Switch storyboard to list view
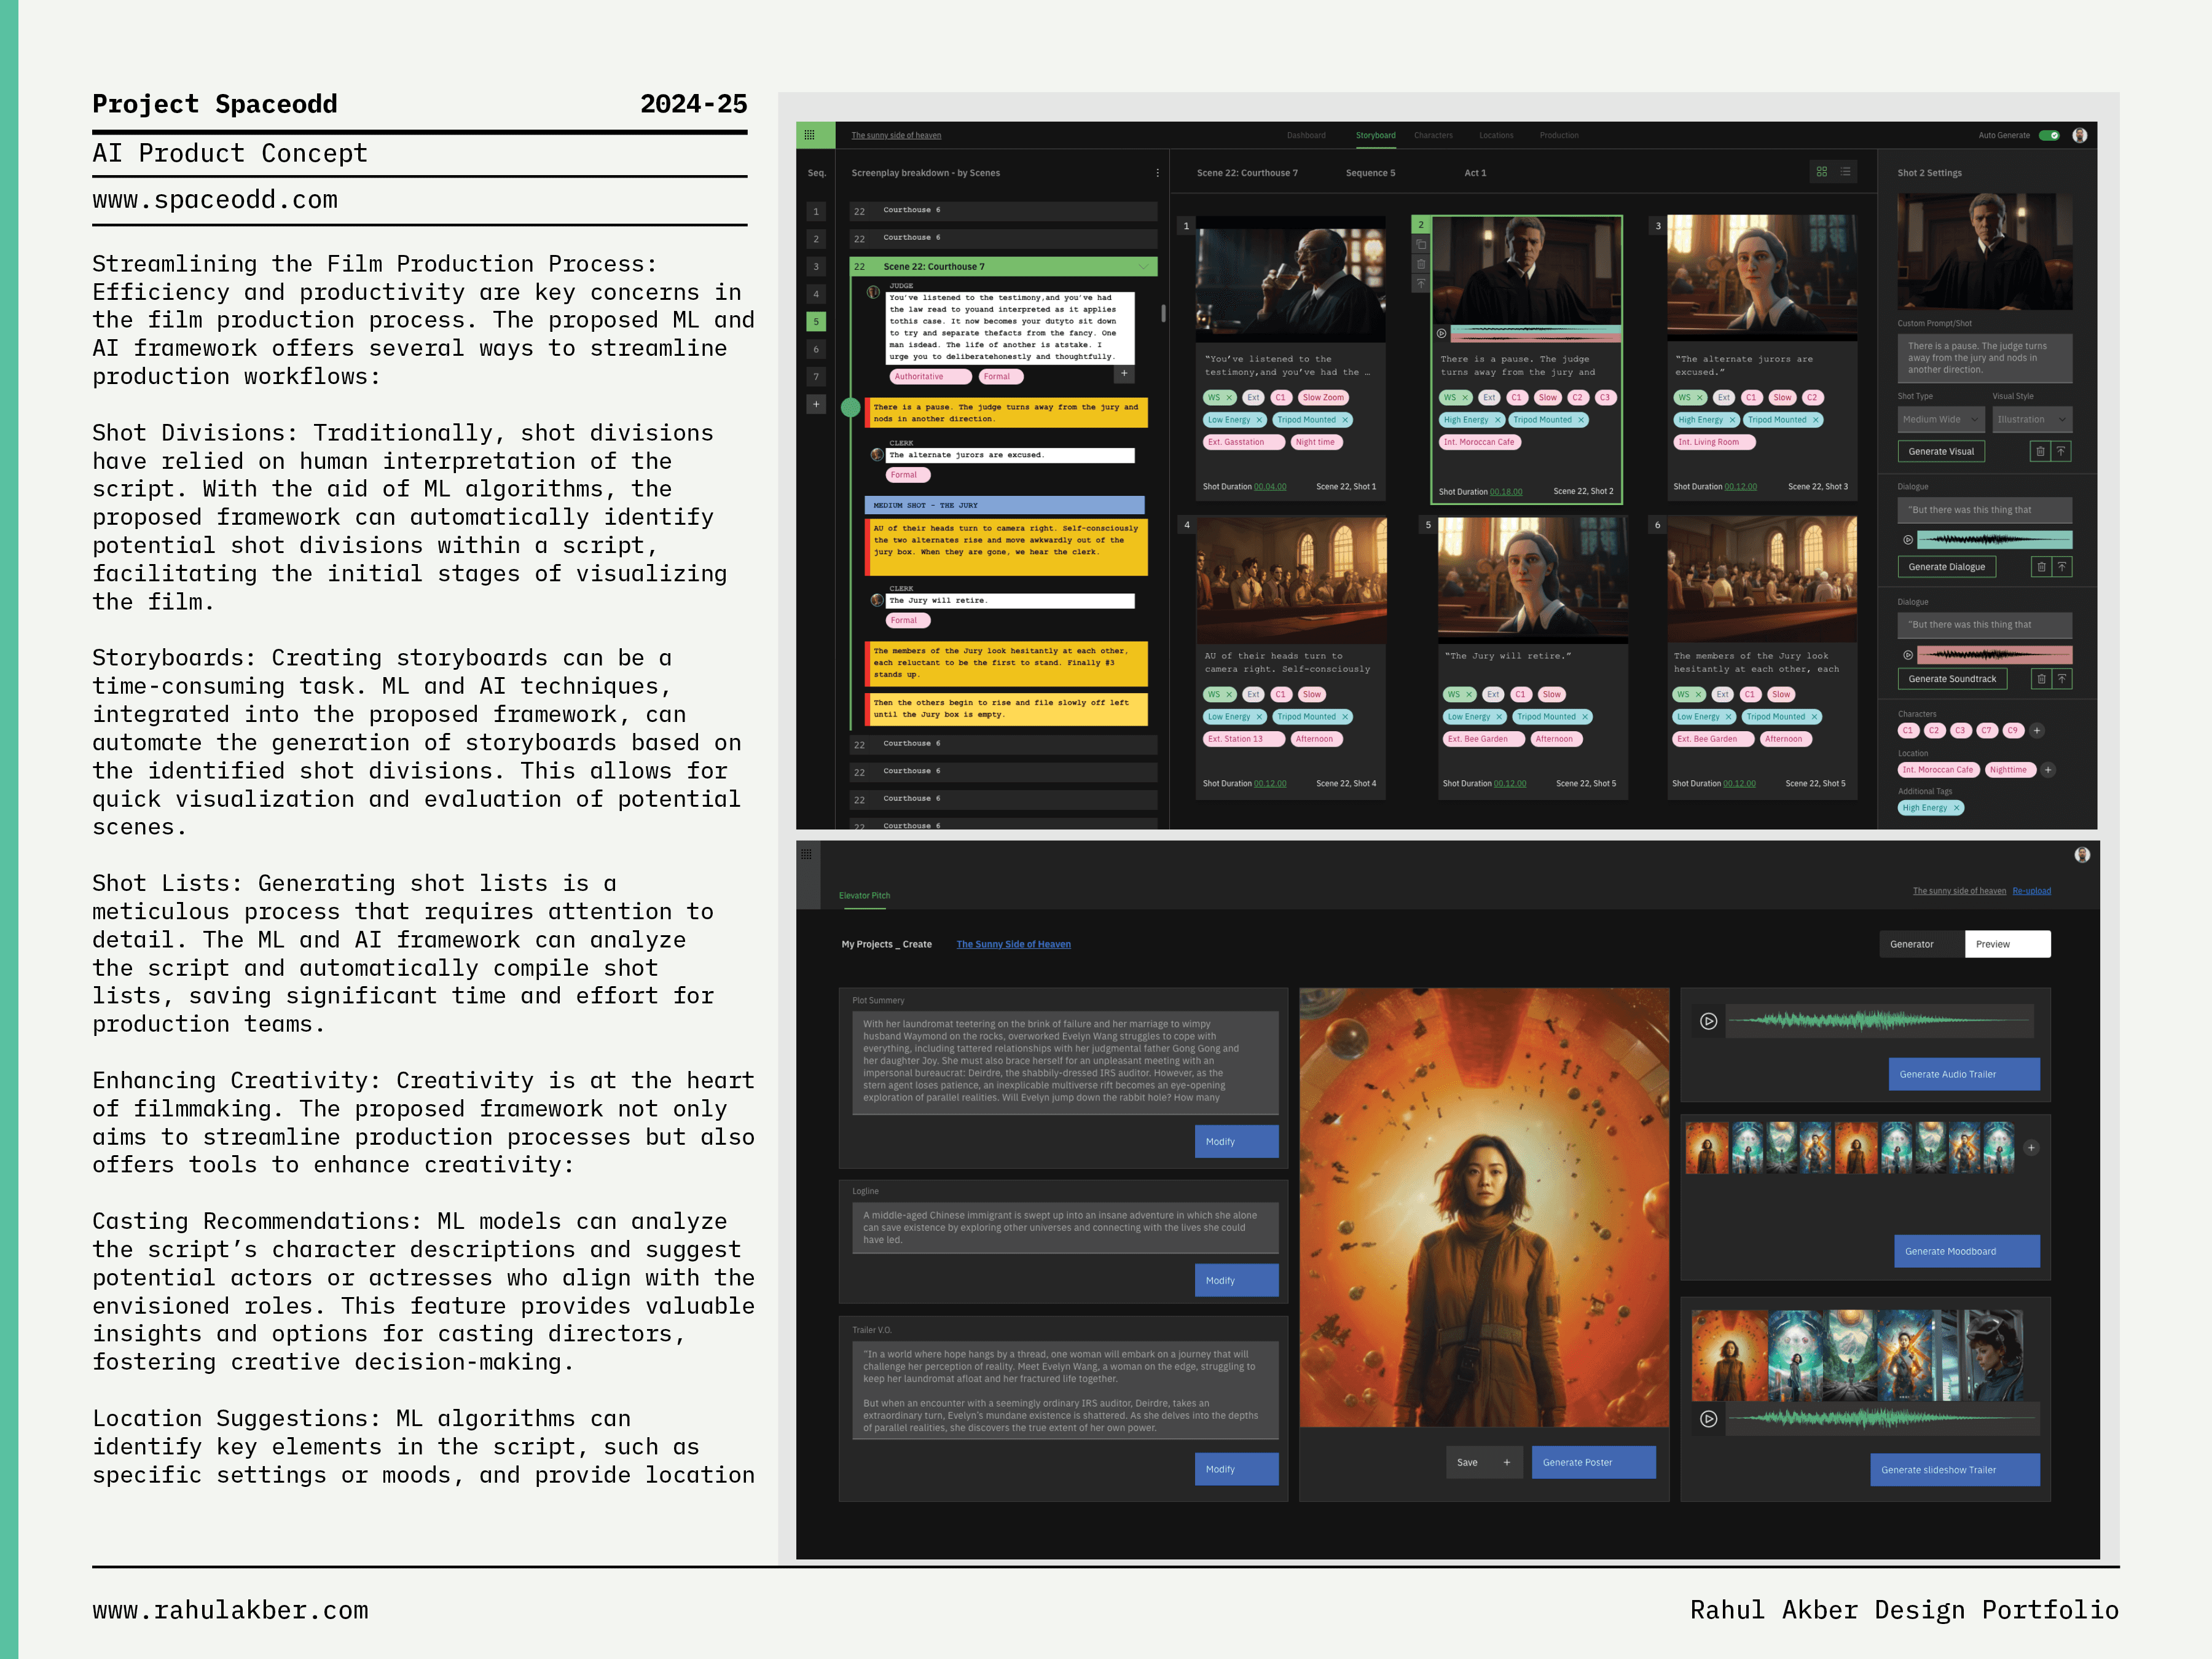 [x=1845, y=172]
